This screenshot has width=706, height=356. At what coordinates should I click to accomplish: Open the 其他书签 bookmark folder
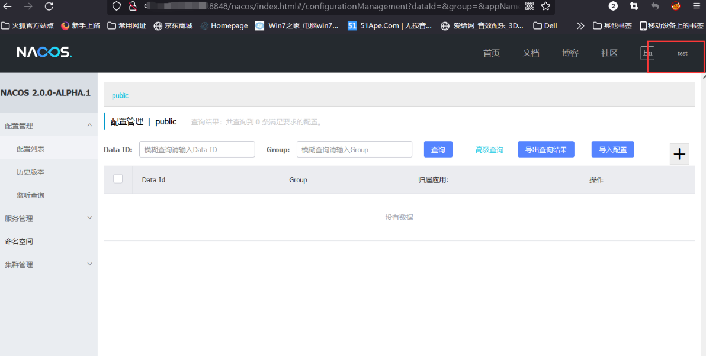(612, 25)
